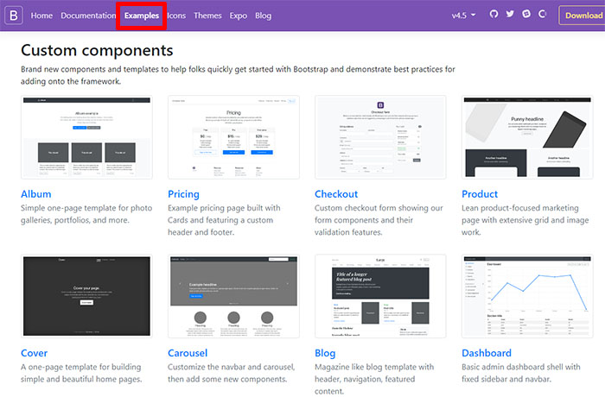This screenshot has height=397, width=605.
Task: Click the "Custom checkout form" description text
Action: (379, 220)
